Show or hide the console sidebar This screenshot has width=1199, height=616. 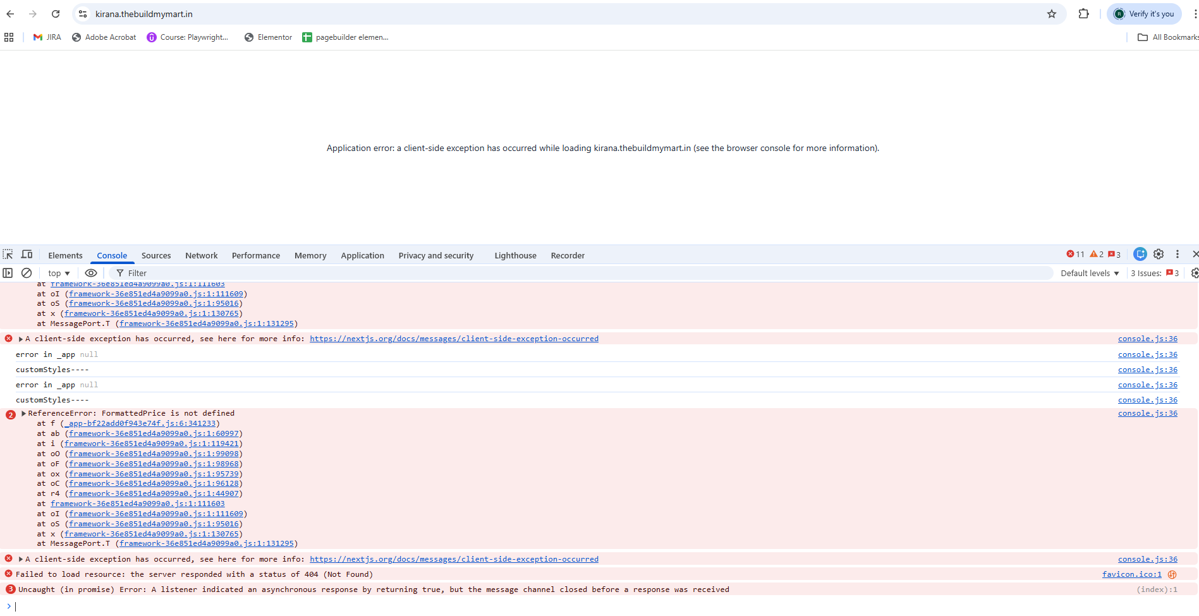(8, 273)
